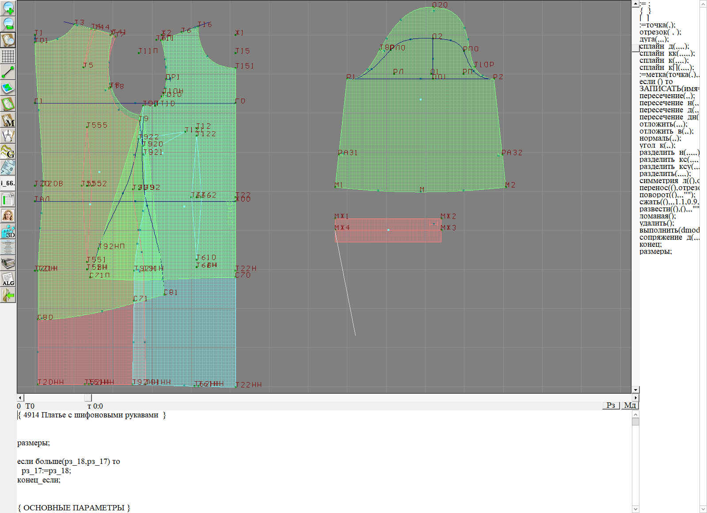The width and height of the screenshot is (707, 513).
Task: Click down arrow of canvas vertical scrollbar
Action: click(635, 390)
